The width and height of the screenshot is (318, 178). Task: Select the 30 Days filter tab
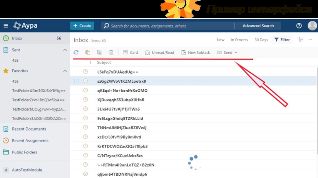[261, 40]
